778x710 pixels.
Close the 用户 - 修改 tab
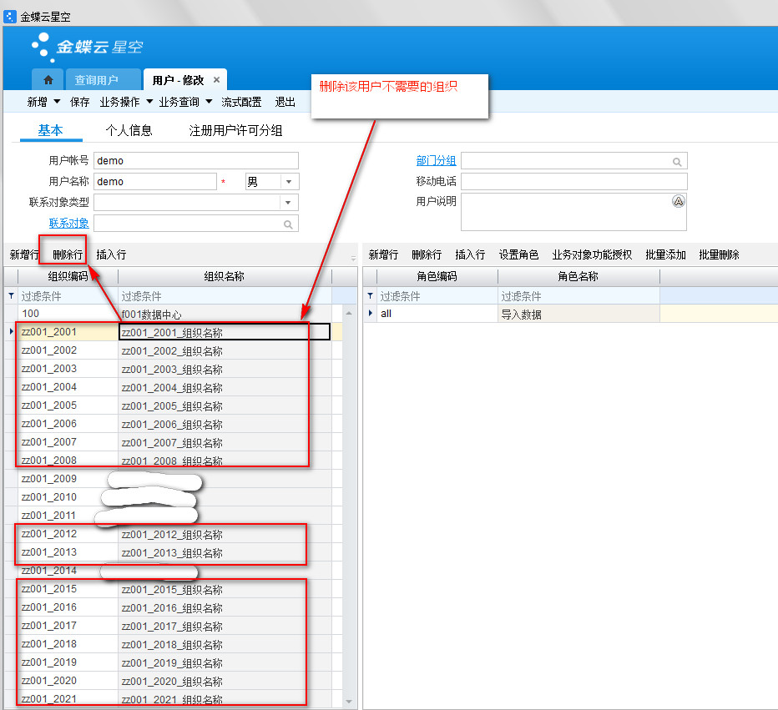(x=216, y=80)
